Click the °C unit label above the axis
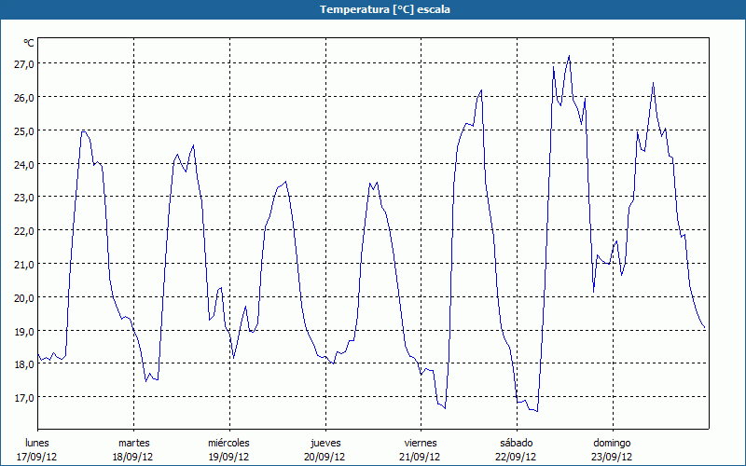Viewport: 746px width, 466px height. pos(29,43)
